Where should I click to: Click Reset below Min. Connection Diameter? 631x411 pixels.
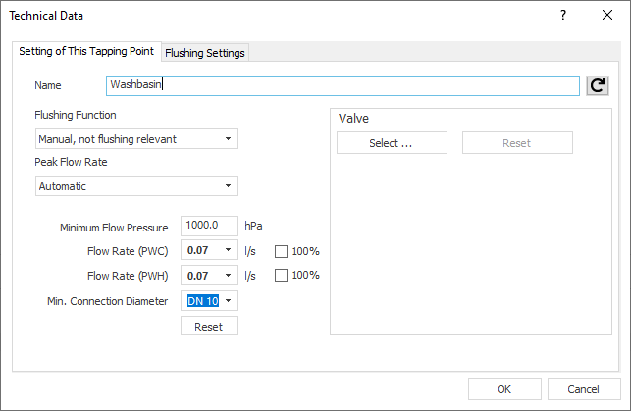pyautogui.click(x=209, y=326)
